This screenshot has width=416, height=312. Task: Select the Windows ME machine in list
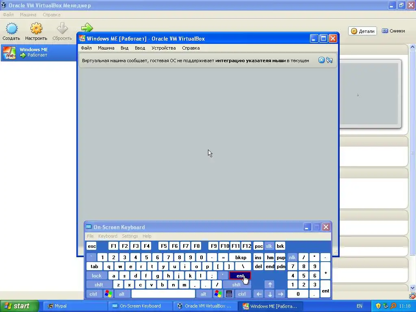[x=39, y=52]
